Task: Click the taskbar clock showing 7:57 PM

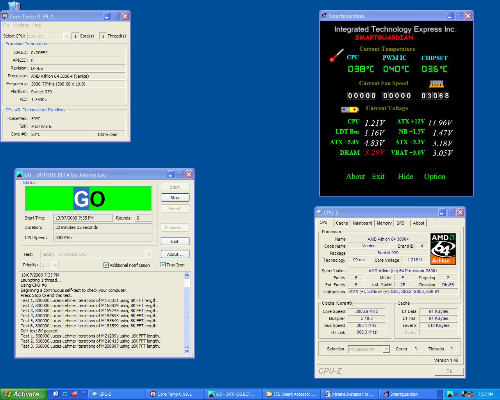Action: click(486, 394)
